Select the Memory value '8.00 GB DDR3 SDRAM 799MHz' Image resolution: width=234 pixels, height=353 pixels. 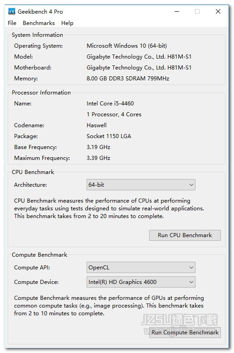click(x=128, y=78)
